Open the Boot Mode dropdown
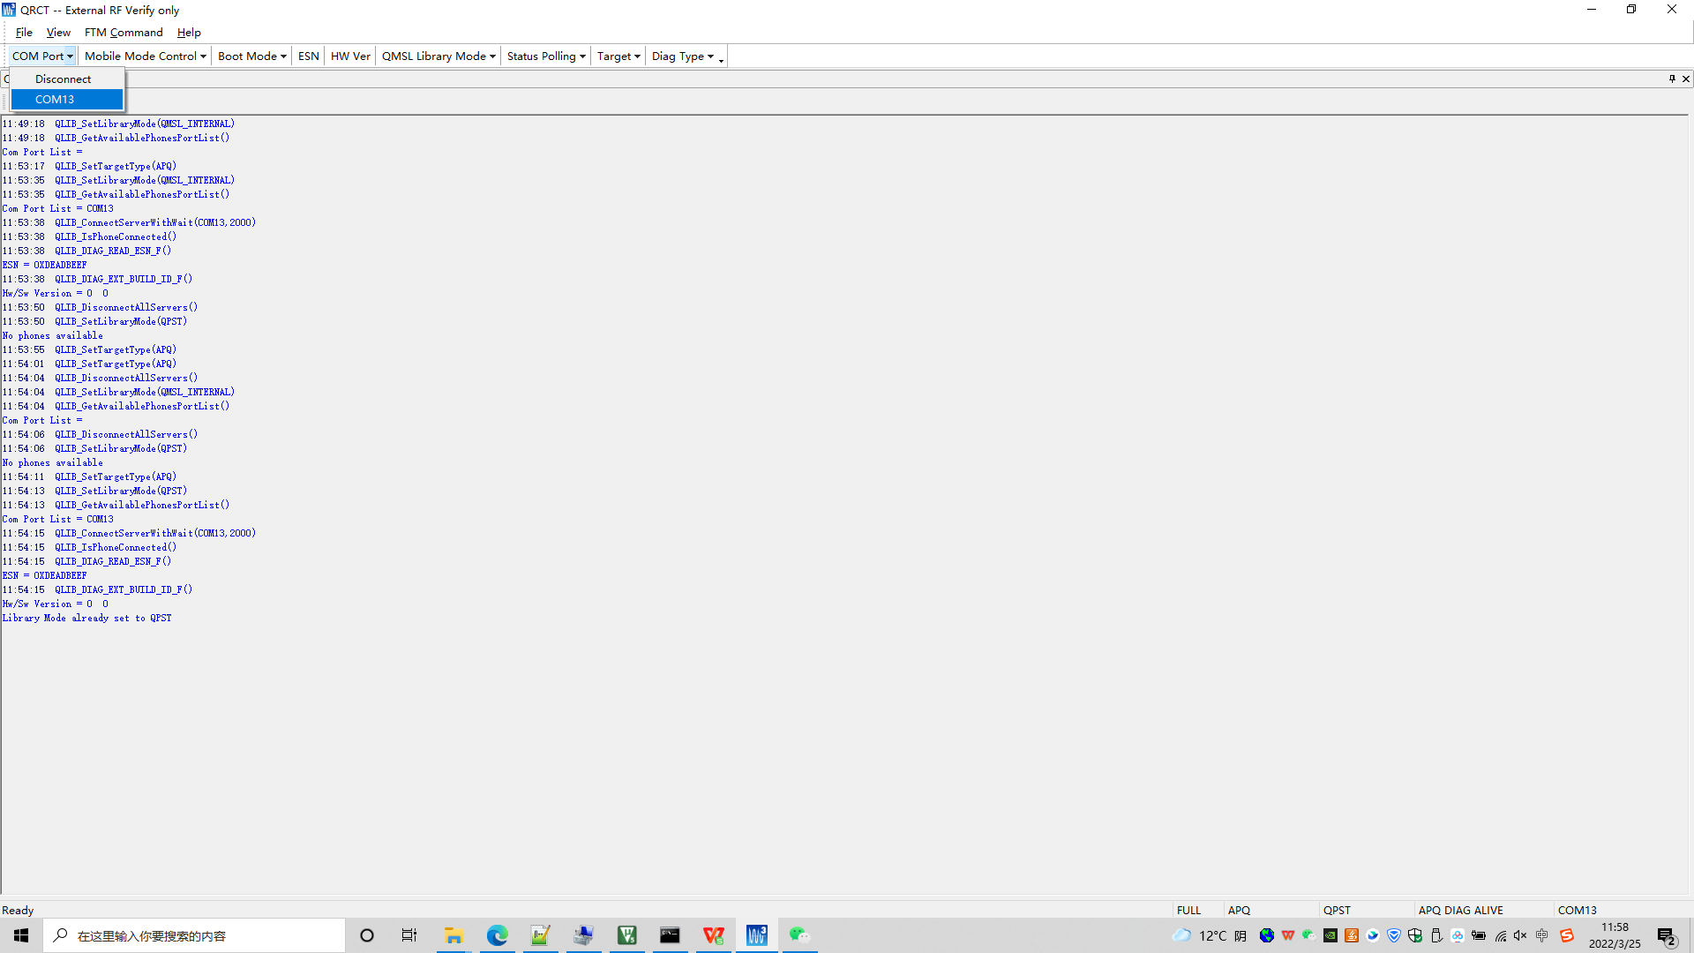The width and height of the screenshot is (1694, 953). tap(251, 56)
